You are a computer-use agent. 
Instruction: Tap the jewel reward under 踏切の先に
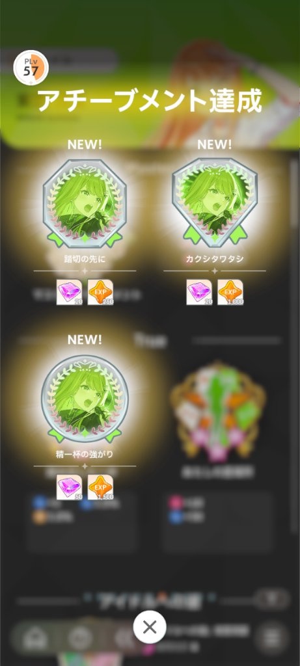coord(69,292)
